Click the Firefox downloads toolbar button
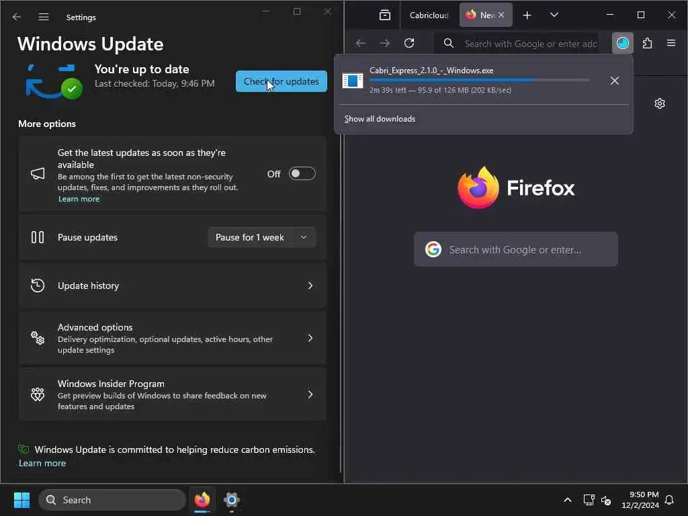Viewport: 688px width, 516px height. click(623, 43)
